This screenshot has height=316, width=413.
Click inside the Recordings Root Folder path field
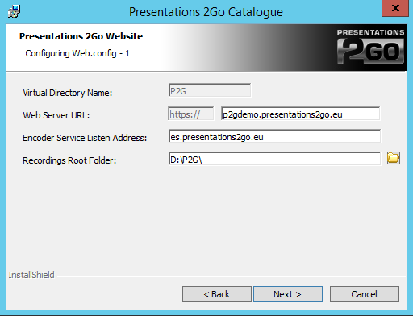[x=274, y=159]
